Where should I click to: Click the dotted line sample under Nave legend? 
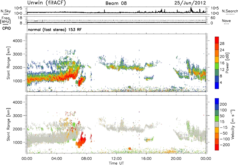[x=227, y=24]
